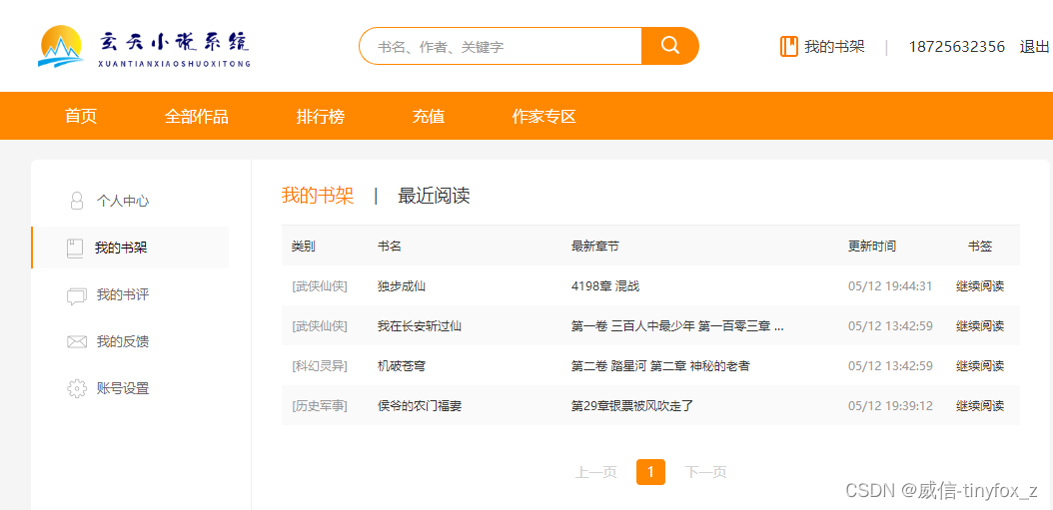Click the 我的书架 book icon in sidebar

click(75, 249)
